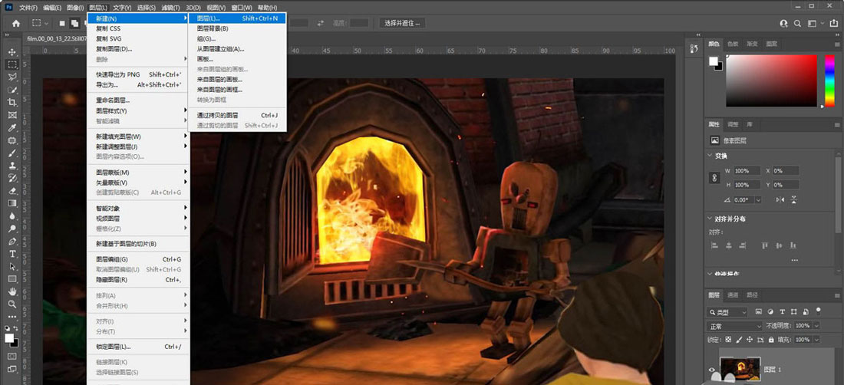Select the Move tool in toolbar
Viewport: 844px width, 385px height.
click(12, 51)
